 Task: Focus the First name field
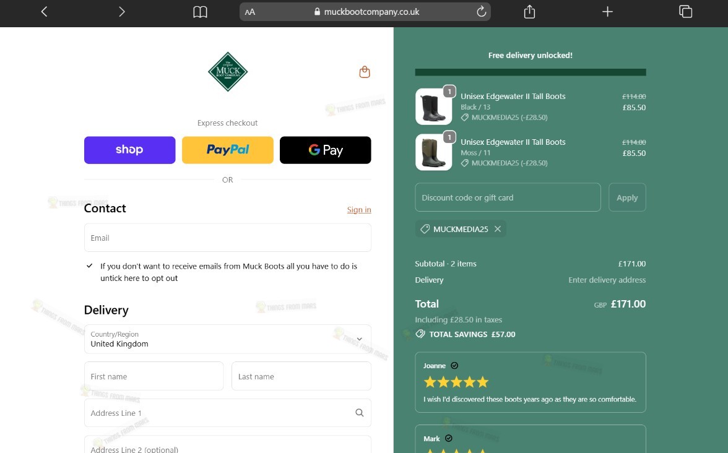coord(154,376)
